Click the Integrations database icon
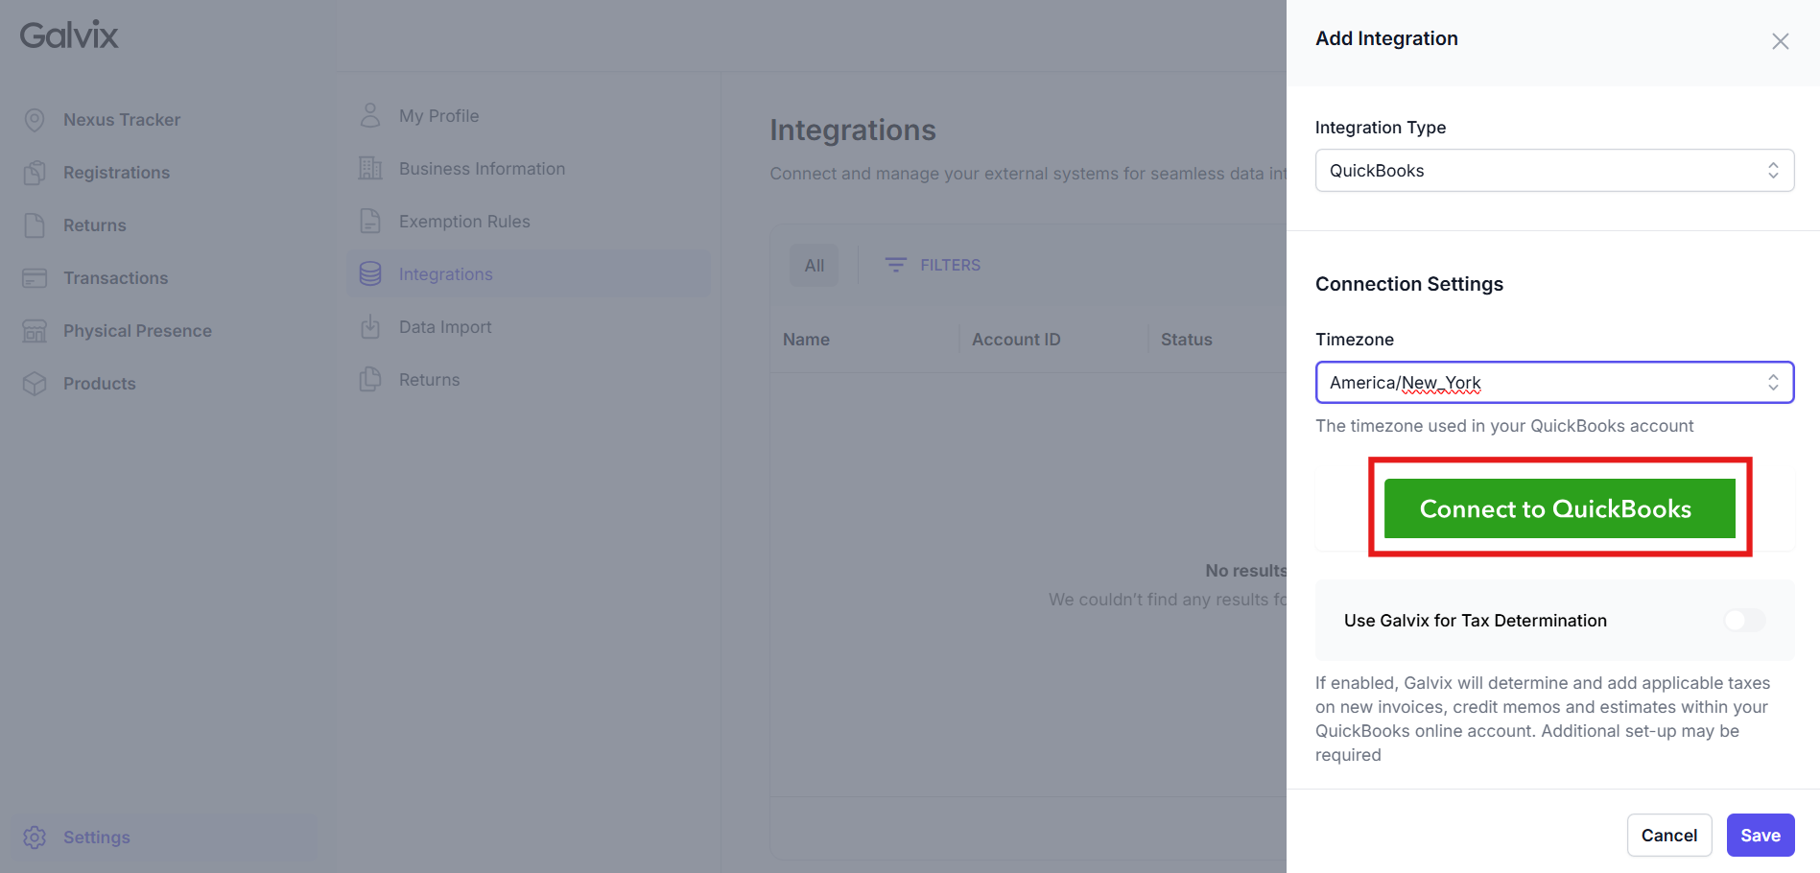The width and height of the screenshot is (1820, 873). 370,274
